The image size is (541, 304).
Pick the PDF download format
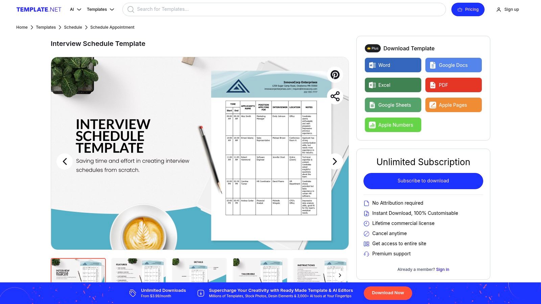453,85
